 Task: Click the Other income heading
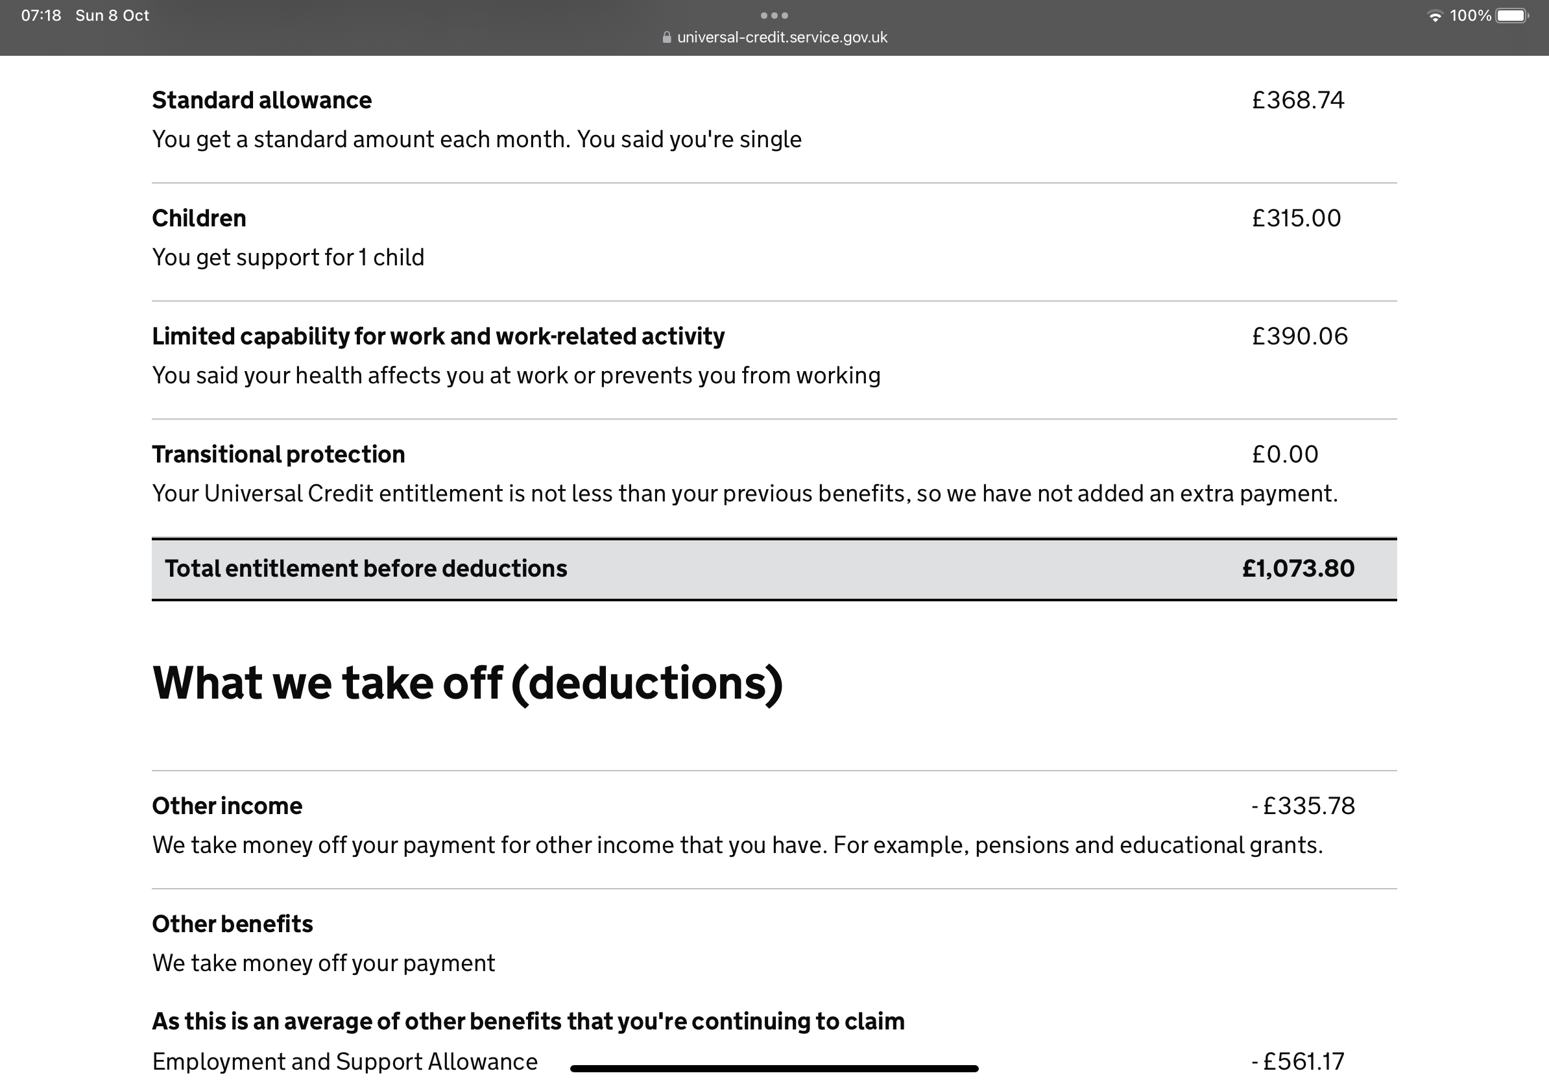click(226, 806)
